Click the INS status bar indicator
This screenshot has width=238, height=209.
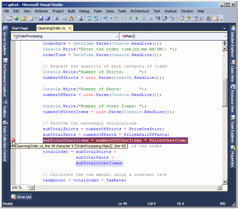(x=222, y=204)
